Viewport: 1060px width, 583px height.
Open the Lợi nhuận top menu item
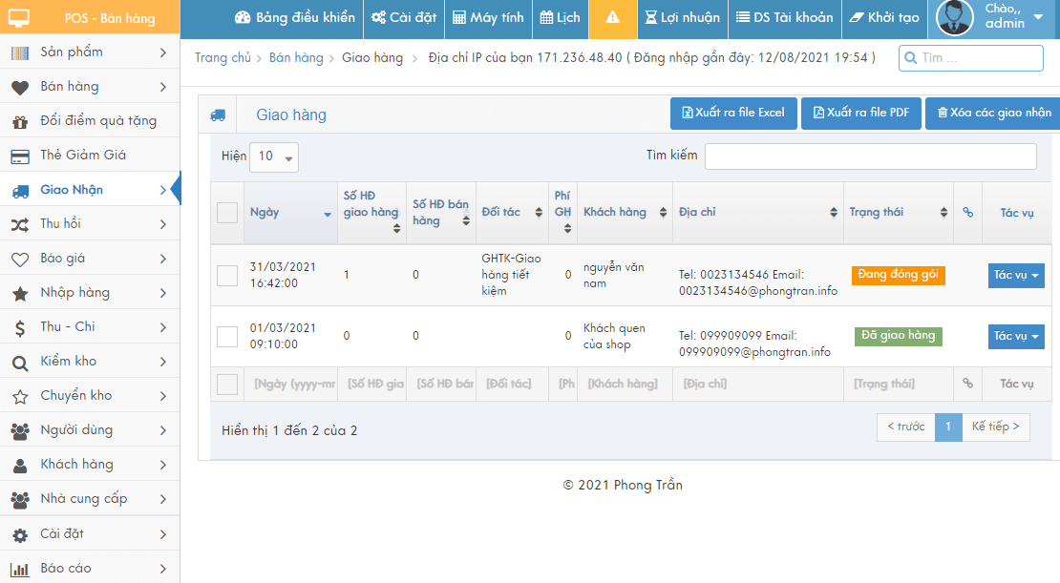[682, 18]
